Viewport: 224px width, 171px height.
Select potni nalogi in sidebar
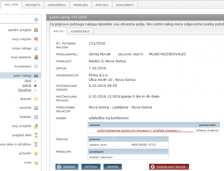click(x=22, y=76)
